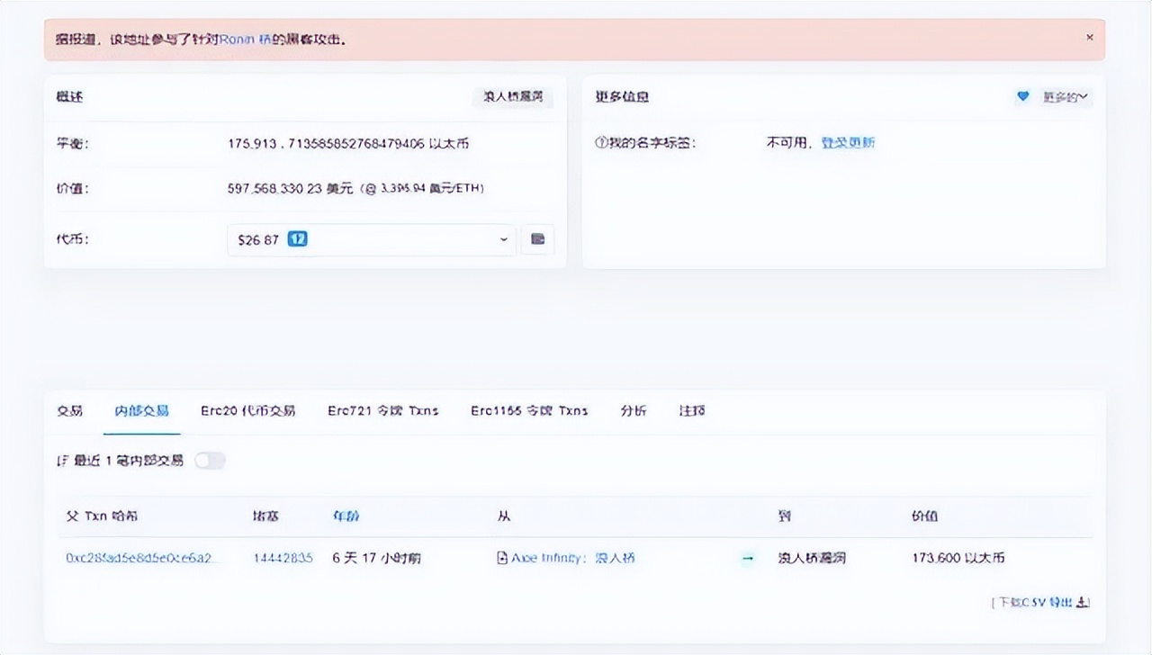Click the contract file icon before Axie Infinity
This screenshot has height=655, width=1152.
502,558
